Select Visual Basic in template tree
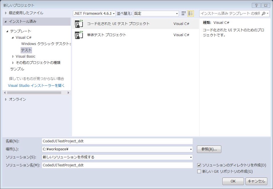The width and height of the screenshot is (273, 189). [x=25, y=57]
